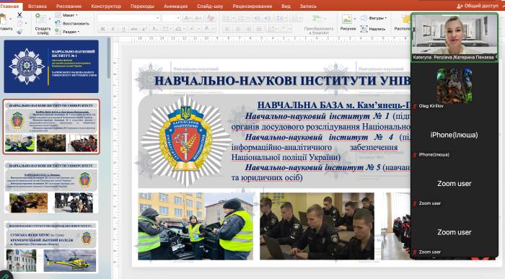
Task: Toggle underline (Ч) formatting
Action: coord(123,29)
